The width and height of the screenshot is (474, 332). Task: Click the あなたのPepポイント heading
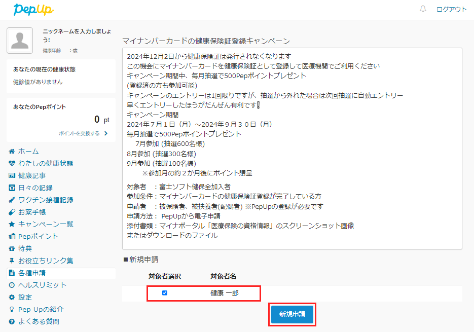(40, 107)
